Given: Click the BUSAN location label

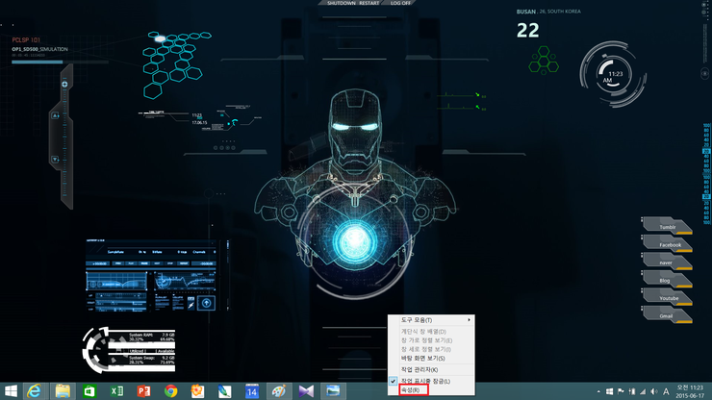Looking at the screenshot, I should click(526, 12).
